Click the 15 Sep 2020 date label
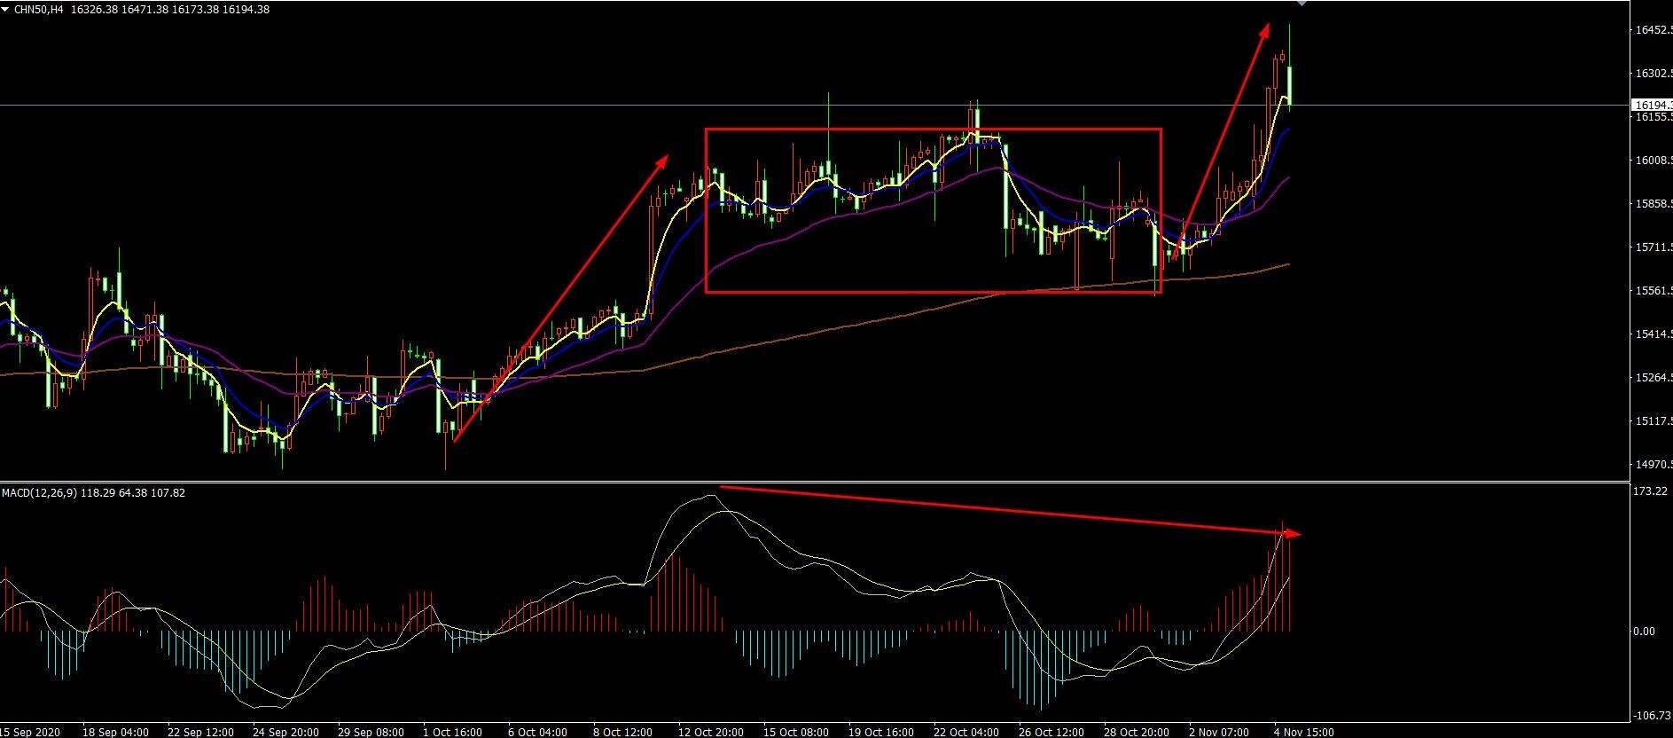Screen dimensions: 1673x738 pyautogui.click(x=32, y=732)
